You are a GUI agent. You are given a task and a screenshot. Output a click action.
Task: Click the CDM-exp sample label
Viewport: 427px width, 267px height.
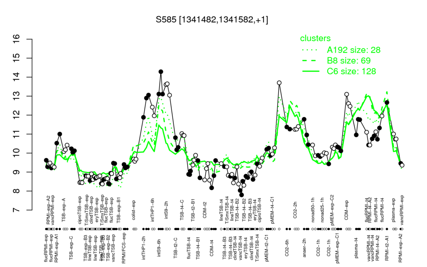(347, 210)
